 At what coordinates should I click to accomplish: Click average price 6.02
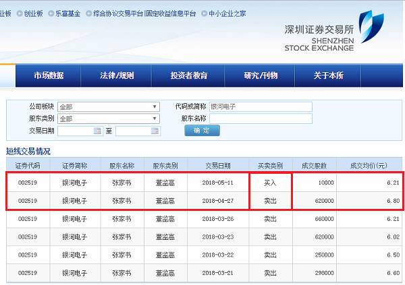tap(393, 236)
